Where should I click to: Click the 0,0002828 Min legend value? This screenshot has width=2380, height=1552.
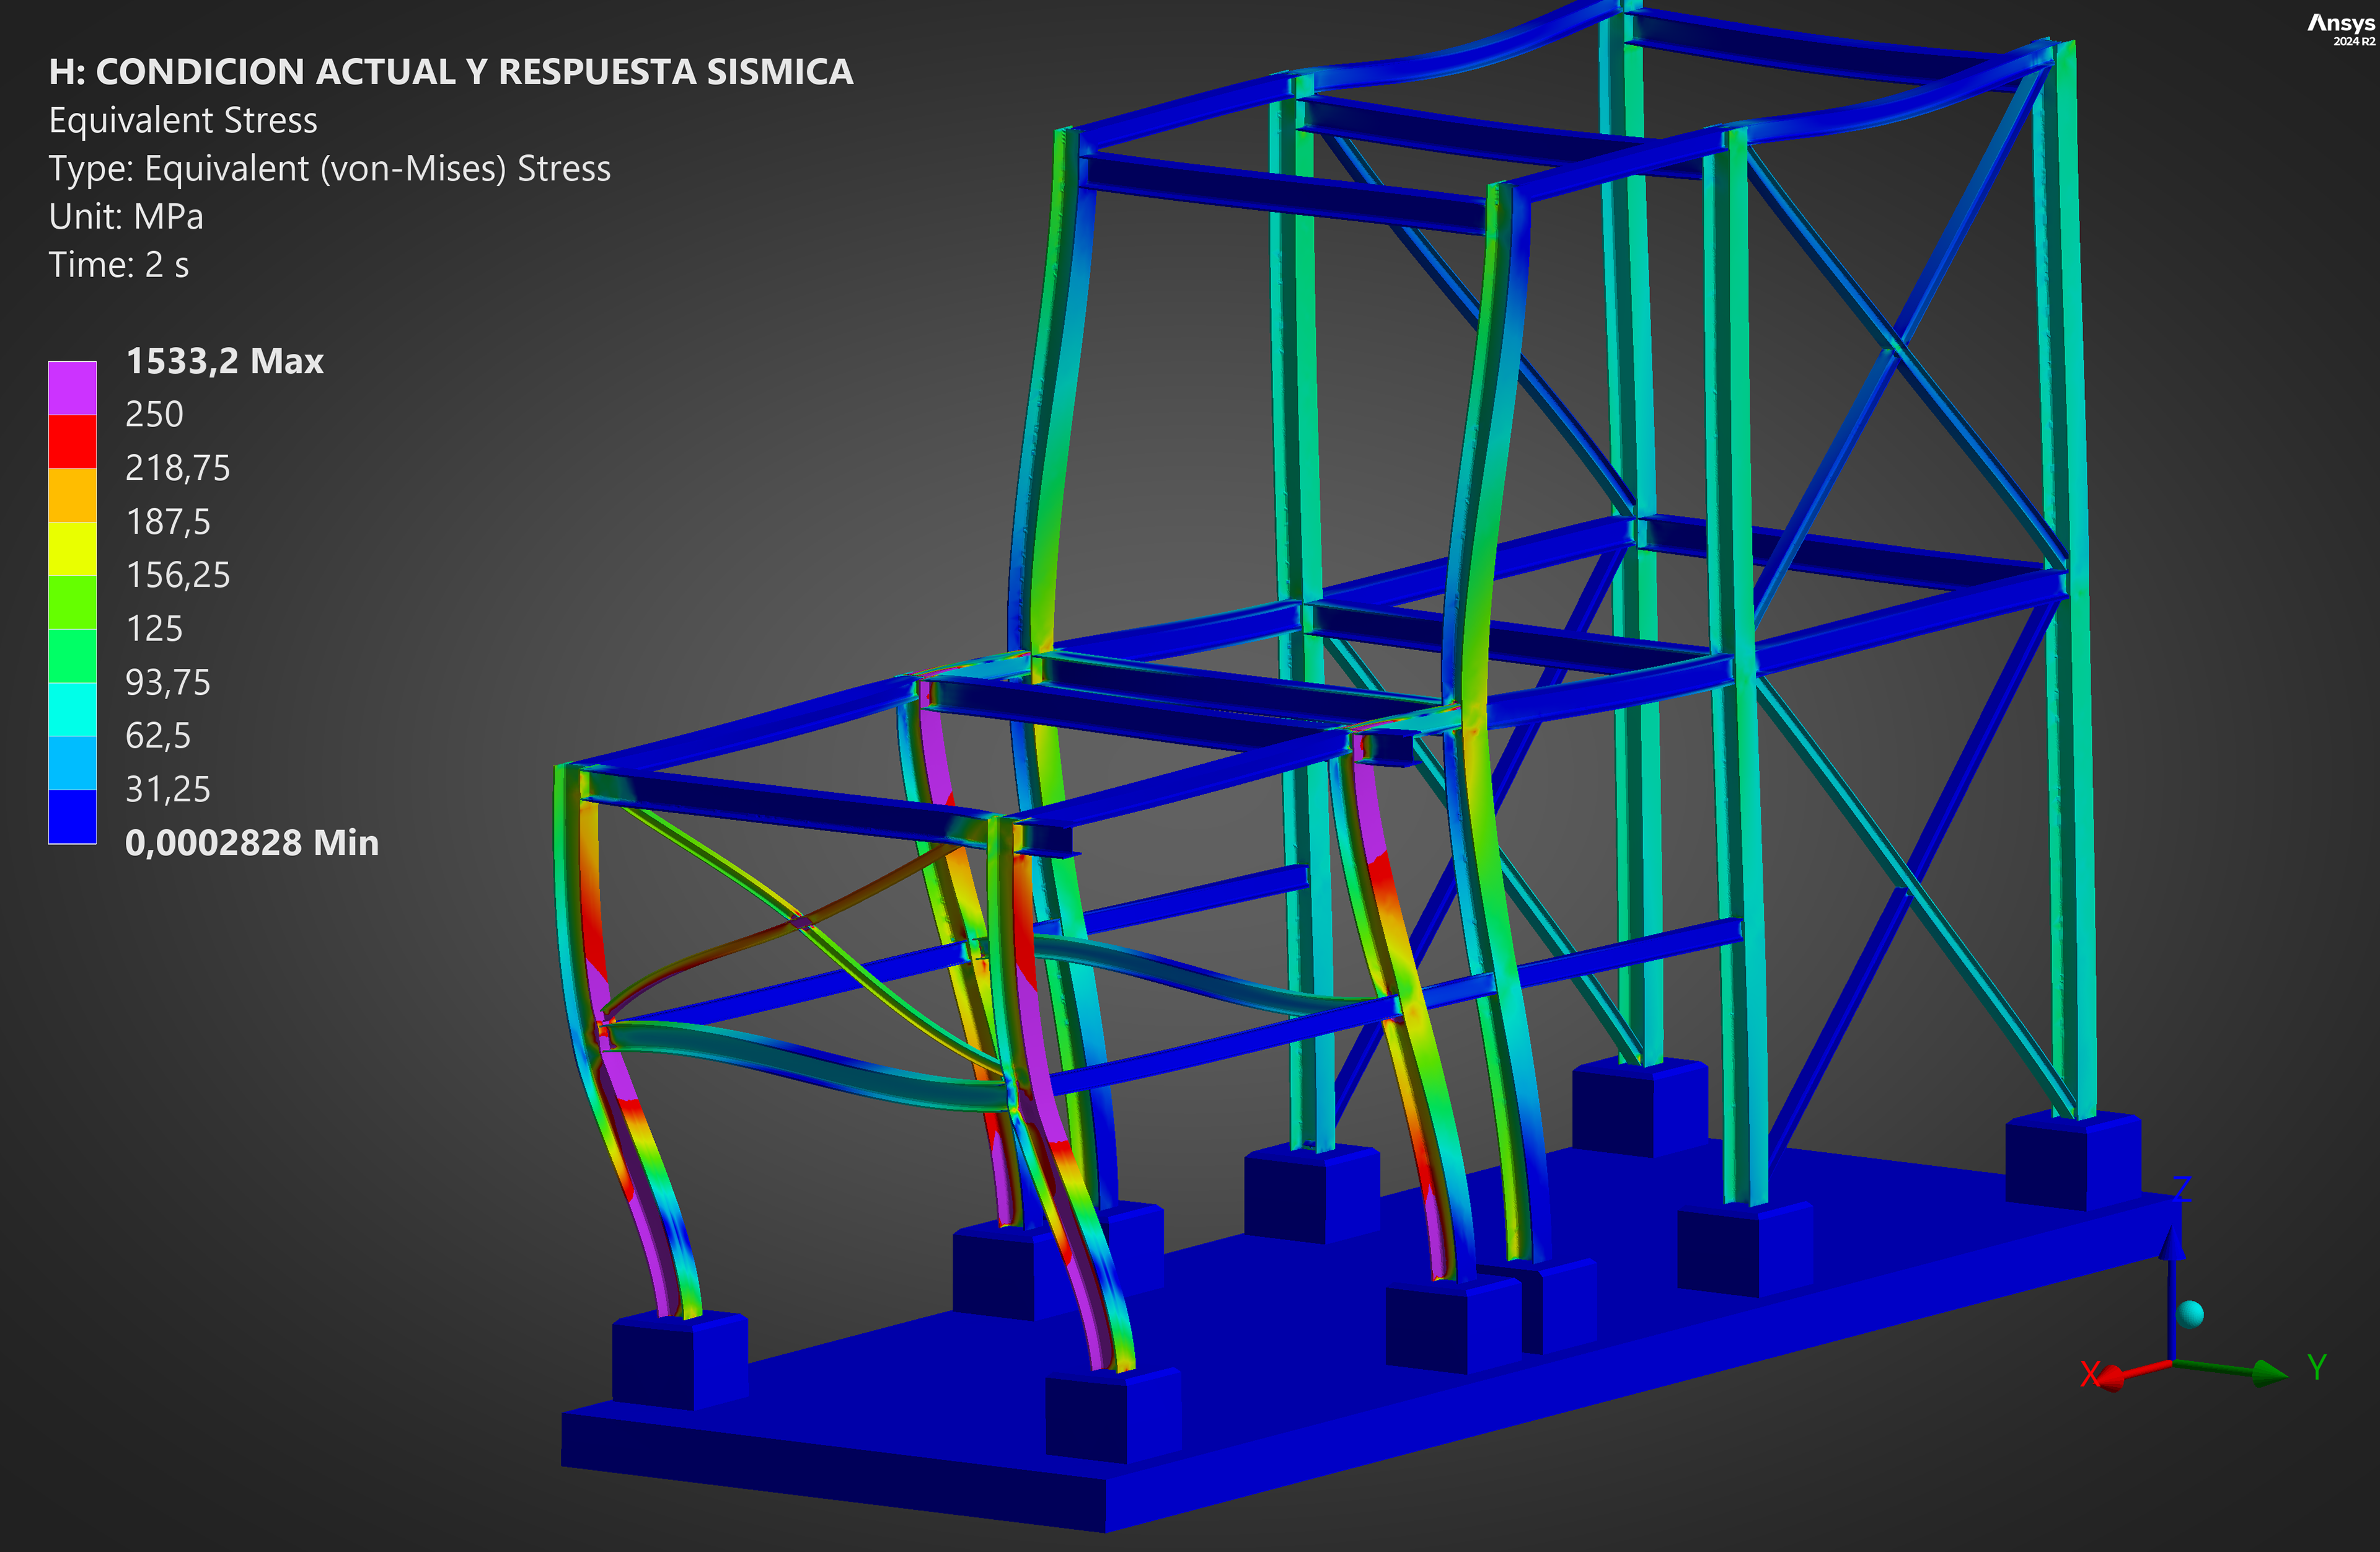(251, 843)
